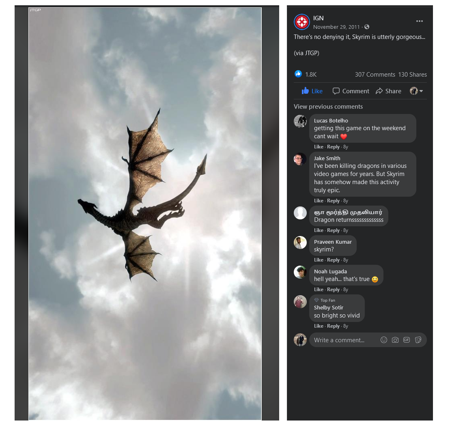Open the 8y timestamp on Shelby Sotir's comment
This screenshot has height=427, width=450.
(346, 326)
